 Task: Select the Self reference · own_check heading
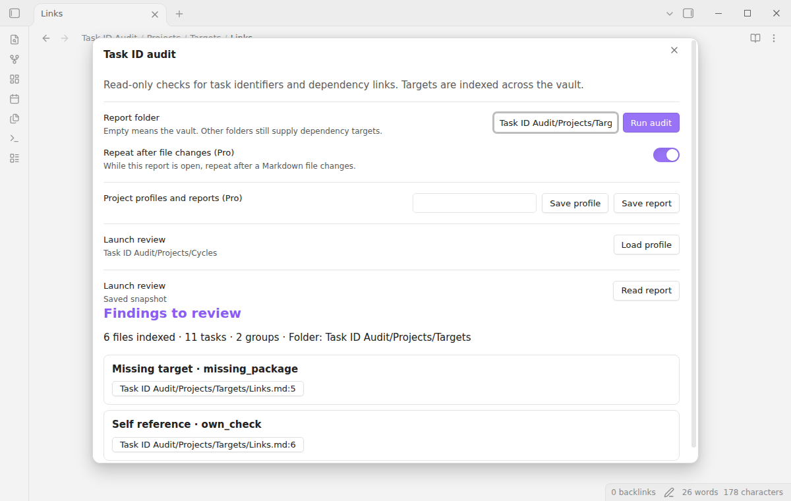(x=187, y=425)
